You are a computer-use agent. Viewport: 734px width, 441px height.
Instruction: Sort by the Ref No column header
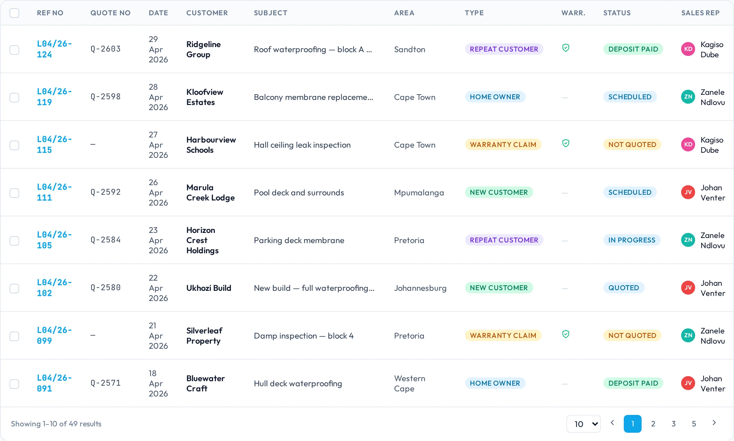click(x=50, y=13)
